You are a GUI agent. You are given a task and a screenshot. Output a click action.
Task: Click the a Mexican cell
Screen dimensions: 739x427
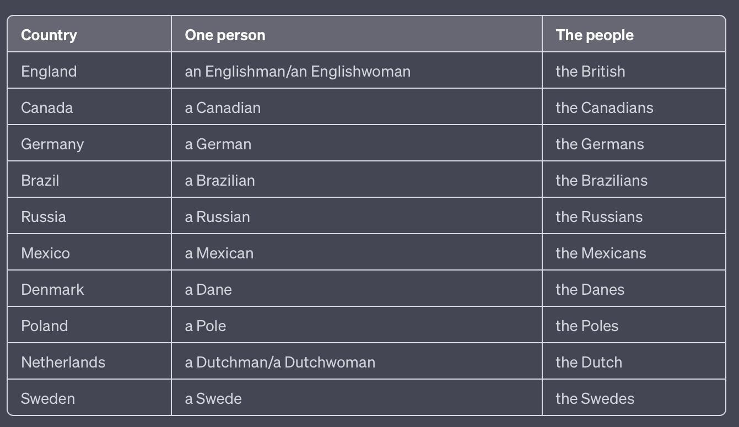click(357, 252)
